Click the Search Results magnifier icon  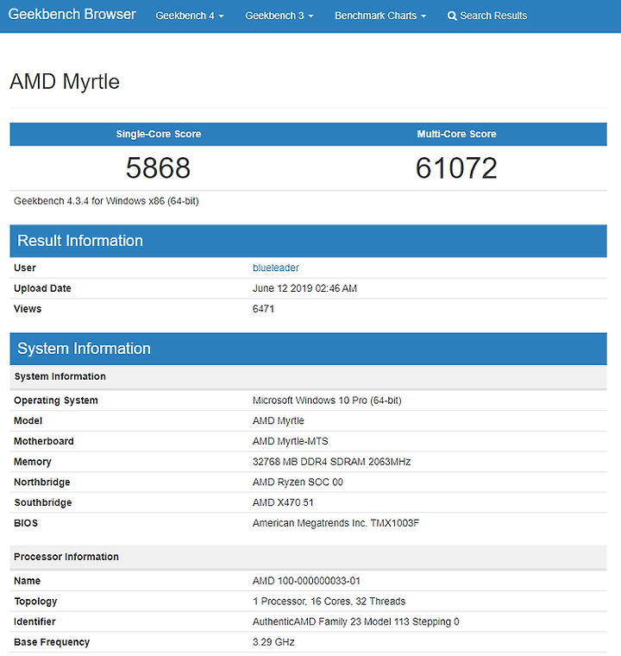[452, 16]
